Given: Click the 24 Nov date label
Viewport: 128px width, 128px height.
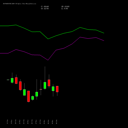Looking at the screenshot, I should [24, 122].
